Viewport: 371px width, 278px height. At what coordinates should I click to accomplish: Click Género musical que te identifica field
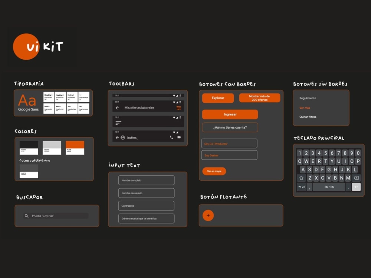click(x=146, y=219)
